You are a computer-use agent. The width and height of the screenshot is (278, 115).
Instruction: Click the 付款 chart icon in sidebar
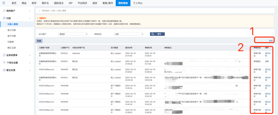tap(4, 18)
